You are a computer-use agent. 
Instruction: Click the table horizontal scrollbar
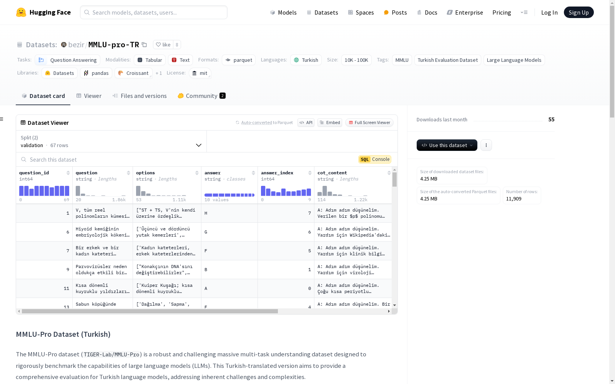tap(150, 311)
